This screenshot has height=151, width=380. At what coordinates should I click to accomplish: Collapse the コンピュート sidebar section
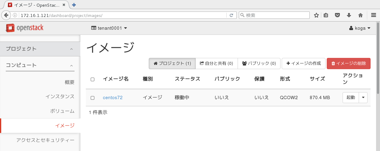[x=40, y=65]
